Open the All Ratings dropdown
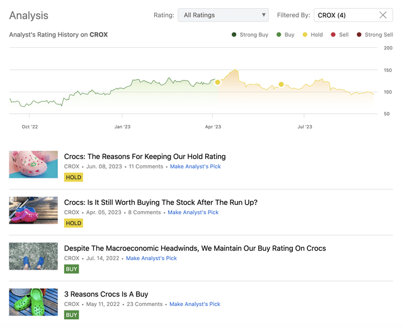 (x=223, y=15)
